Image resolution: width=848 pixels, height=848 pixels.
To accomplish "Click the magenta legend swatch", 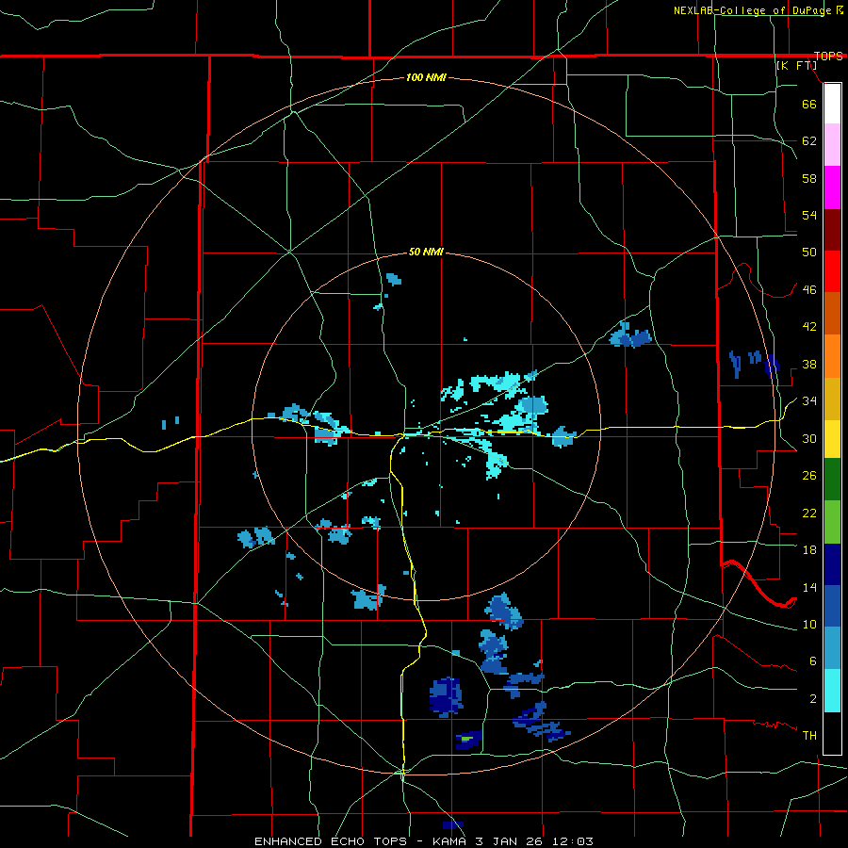I will click(832, 188).
